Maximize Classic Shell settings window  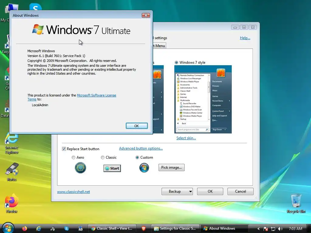pos(244,27)
